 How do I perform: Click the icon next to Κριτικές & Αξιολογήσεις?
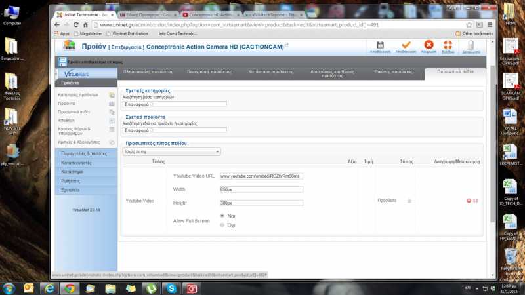(x=112, y=142)
